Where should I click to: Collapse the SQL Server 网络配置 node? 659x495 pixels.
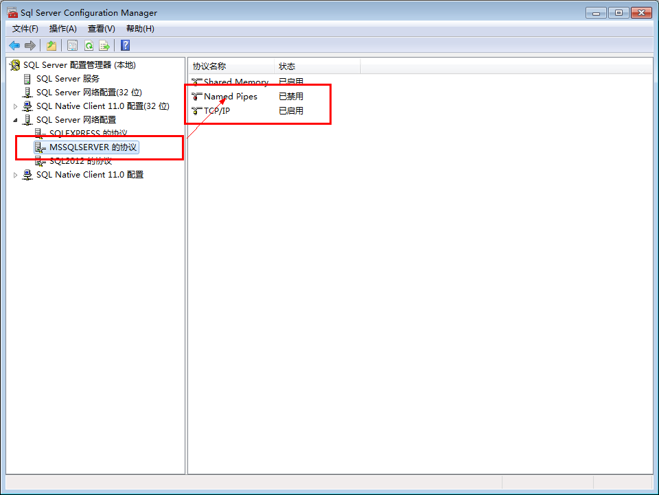coord(15,120)
